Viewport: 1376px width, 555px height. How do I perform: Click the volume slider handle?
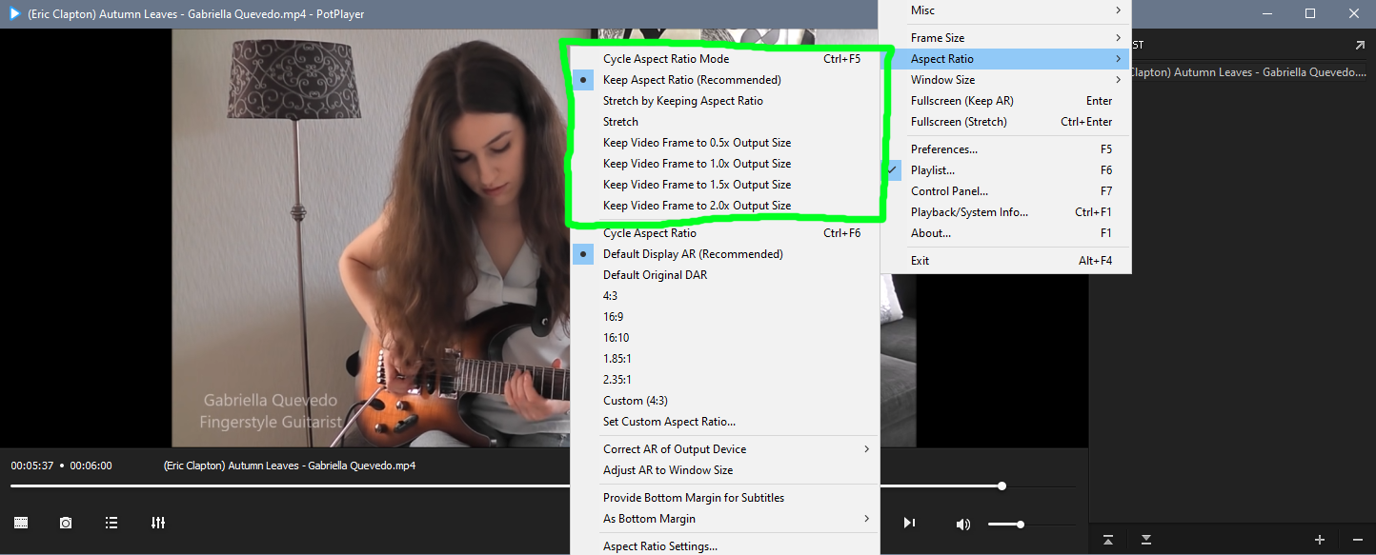click(1021, 525)
